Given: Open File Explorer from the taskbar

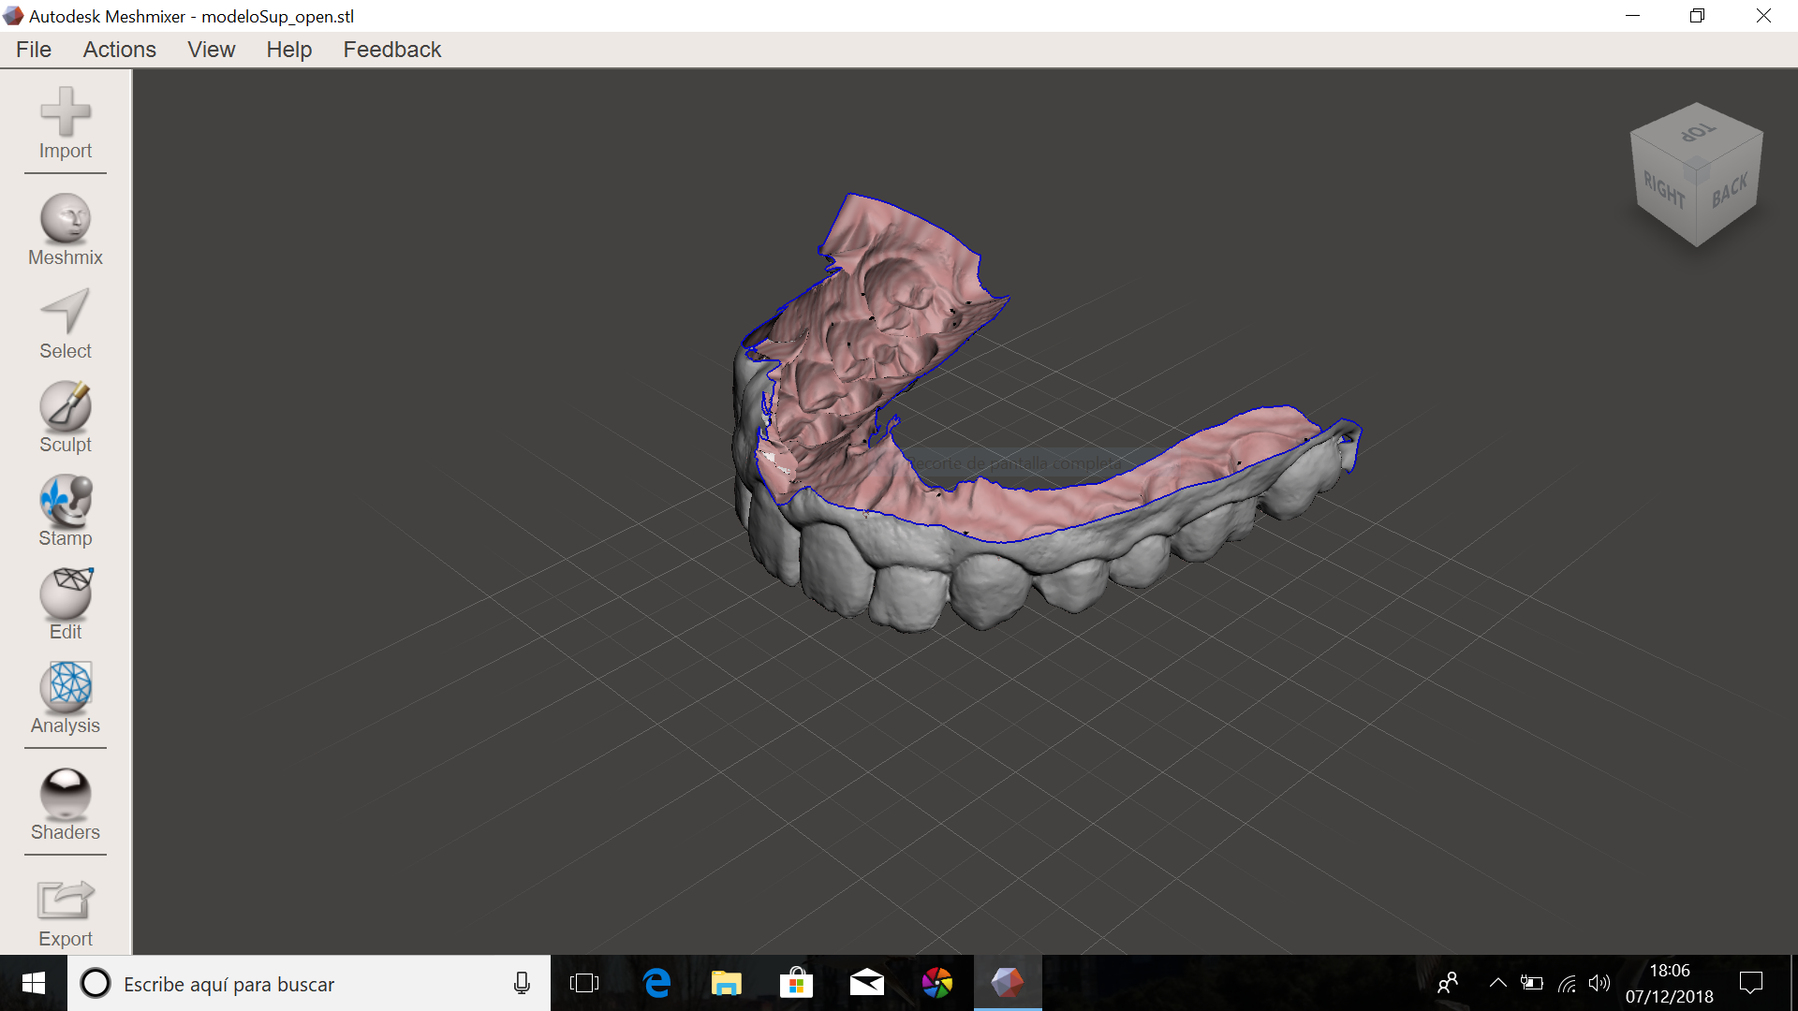Looking at the screenshot, I should tap(726, 983).
